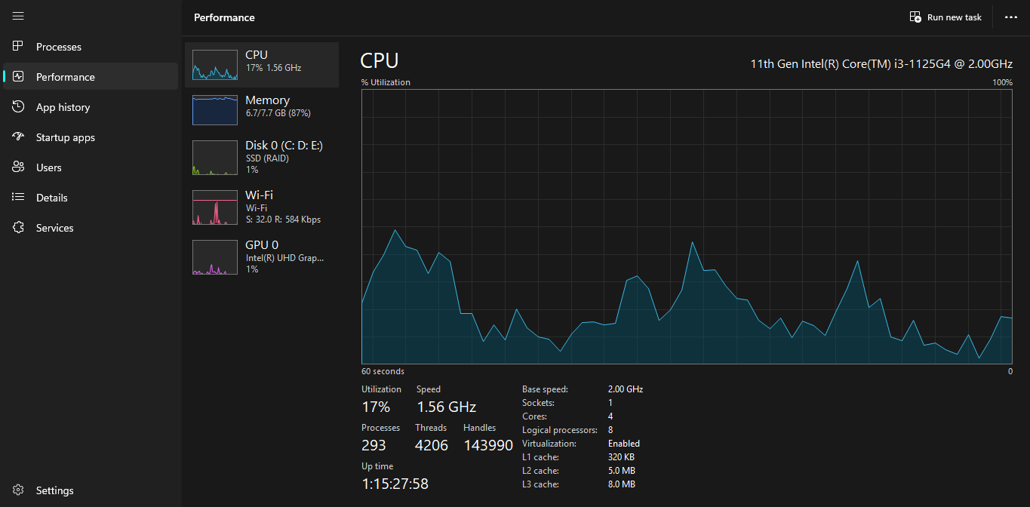Select the CPU performance graph thumbnail
The width and height of the screenshot is (1030, 507).
[214, 65]
